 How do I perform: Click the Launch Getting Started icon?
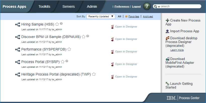click(167, 84)
